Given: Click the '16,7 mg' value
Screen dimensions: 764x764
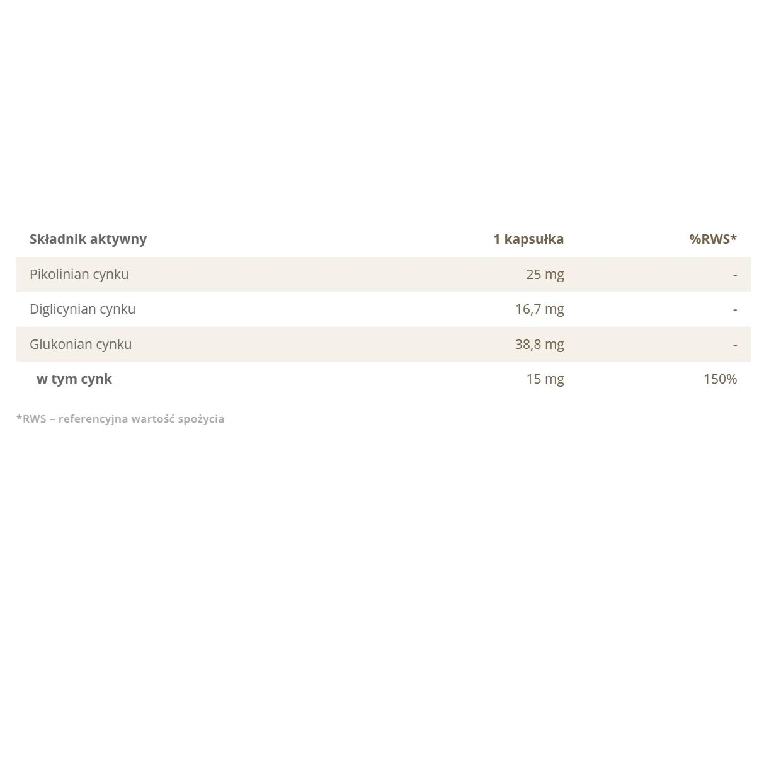Looking at the screenshot, I should pyautogui.click(x=540, y=309).
